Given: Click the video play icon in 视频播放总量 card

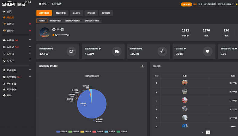Looking at the screenshot, I should click(x=71, y=51).
